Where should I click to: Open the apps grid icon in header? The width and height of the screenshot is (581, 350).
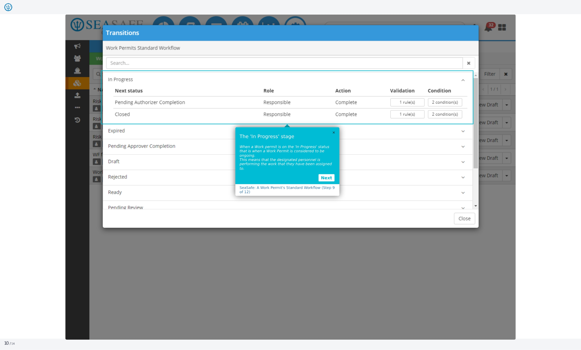pos(502,27)
